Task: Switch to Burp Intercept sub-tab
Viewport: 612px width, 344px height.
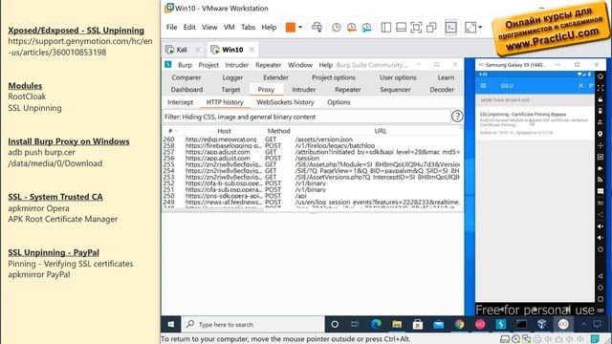Action: point(181,102)
